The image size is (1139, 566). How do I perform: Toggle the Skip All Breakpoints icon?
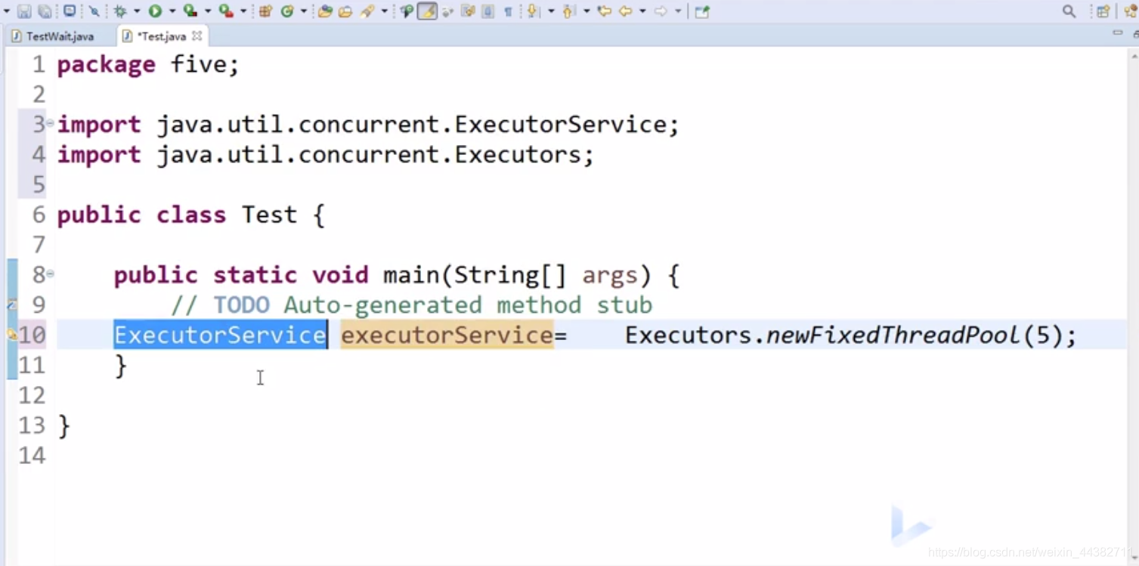[x=94, y=11]
